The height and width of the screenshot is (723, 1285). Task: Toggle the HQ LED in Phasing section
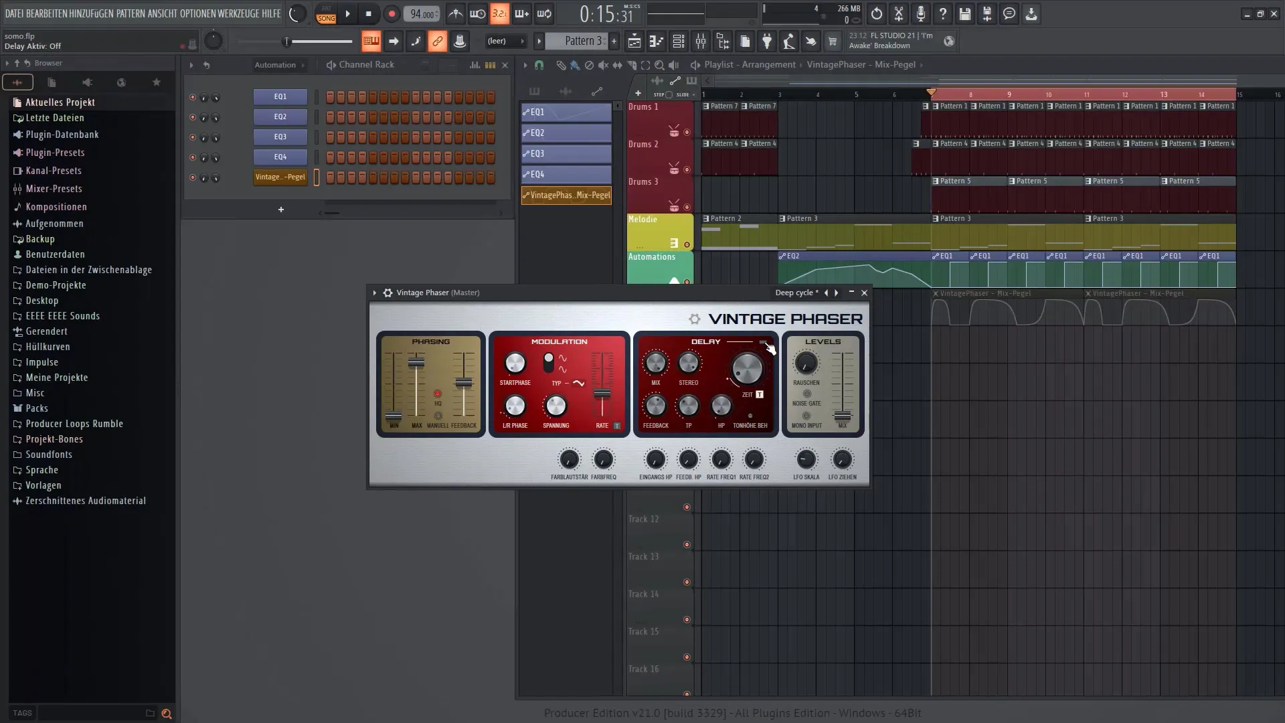pyautogui.click(x=438, y=394)
